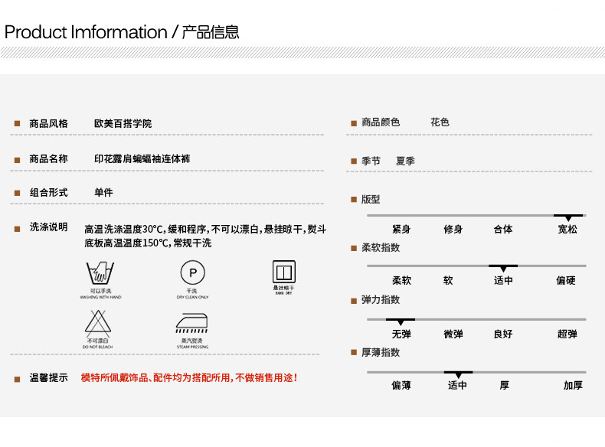Click the 偏薄 thickness option

[x=401, y=385]
